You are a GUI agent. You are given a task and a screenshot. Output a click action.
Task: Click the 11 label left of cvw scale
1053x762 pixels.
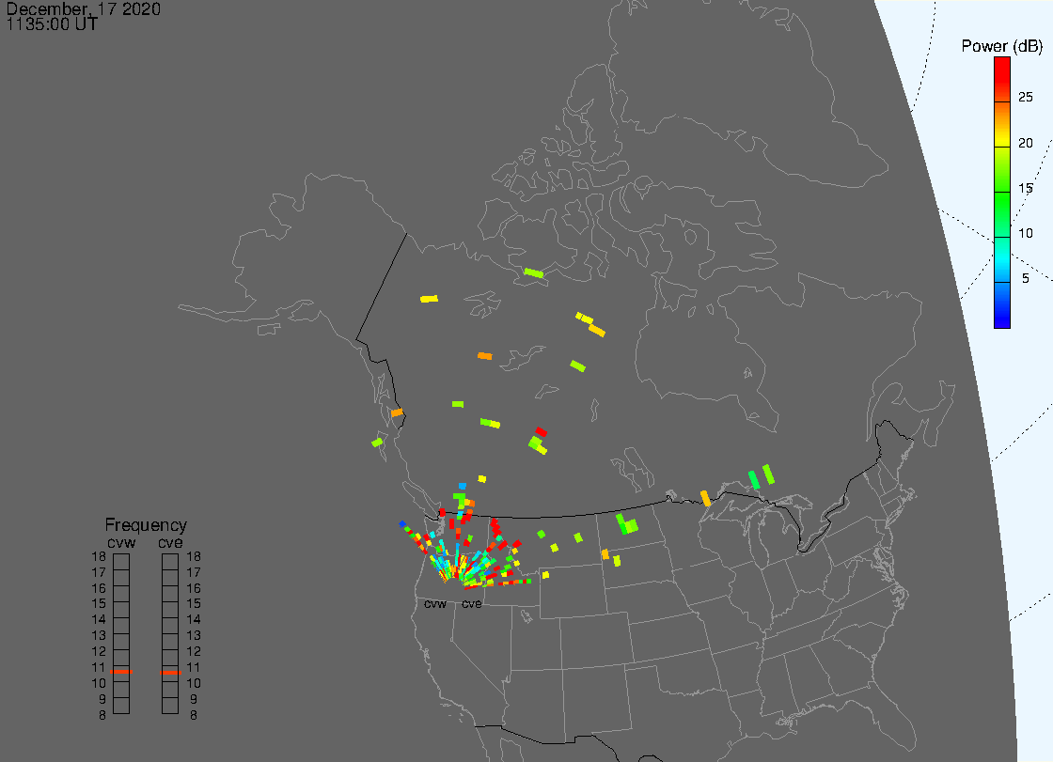[99, 667]
